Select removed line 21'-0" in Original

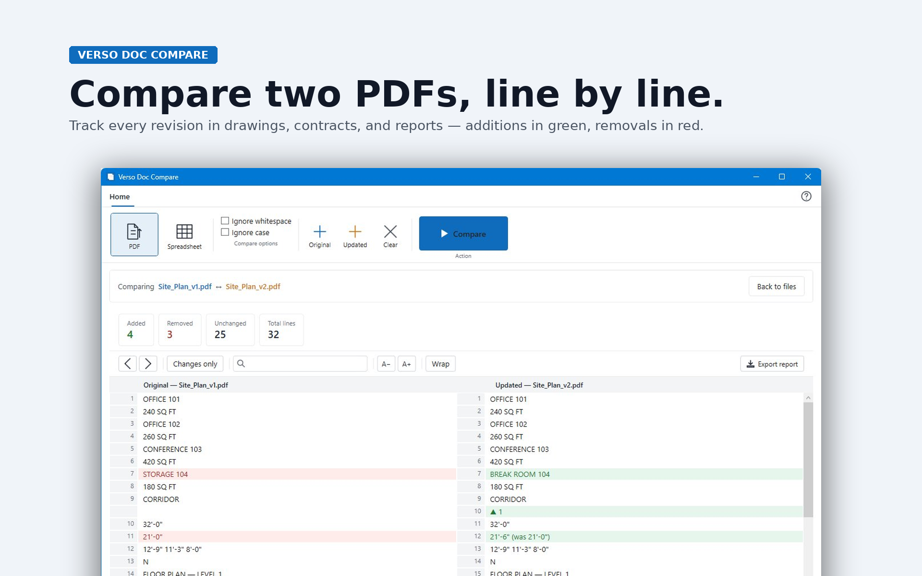coord(297,537)
